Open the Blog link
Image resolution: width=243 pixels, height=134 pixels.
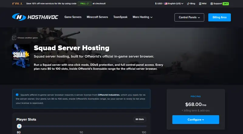191,4
